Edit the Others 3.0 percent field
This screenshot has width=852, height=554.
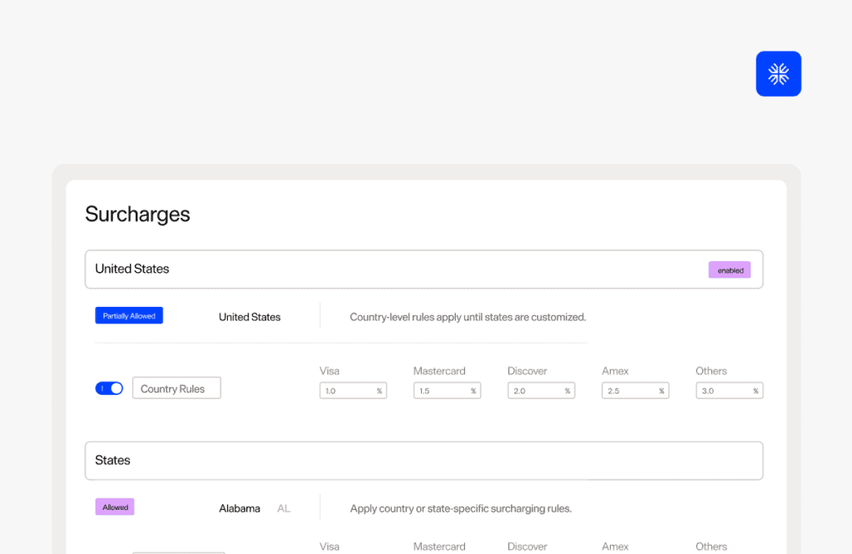[729, 390]
